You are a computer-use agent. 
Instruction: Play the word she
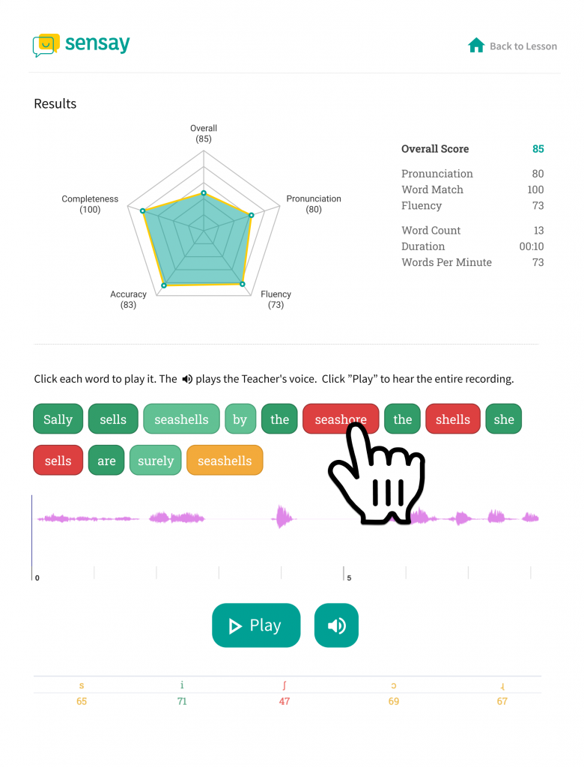point(504,419)
